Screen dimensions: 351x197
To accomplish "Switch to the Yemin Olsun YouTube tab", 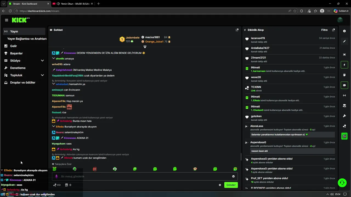I will click(72, 4).
